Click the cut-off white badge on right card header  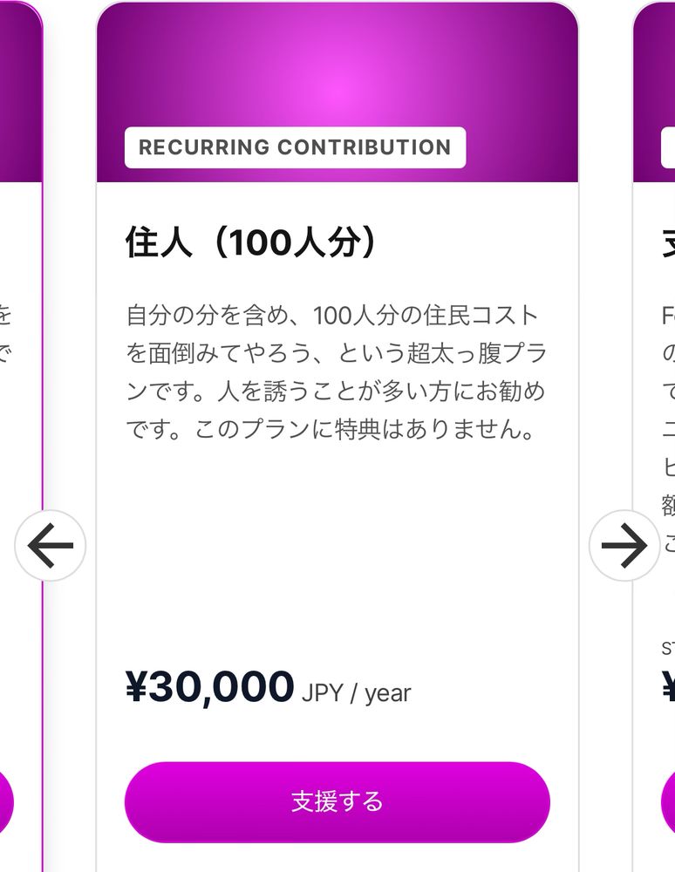tap(668, 147)
